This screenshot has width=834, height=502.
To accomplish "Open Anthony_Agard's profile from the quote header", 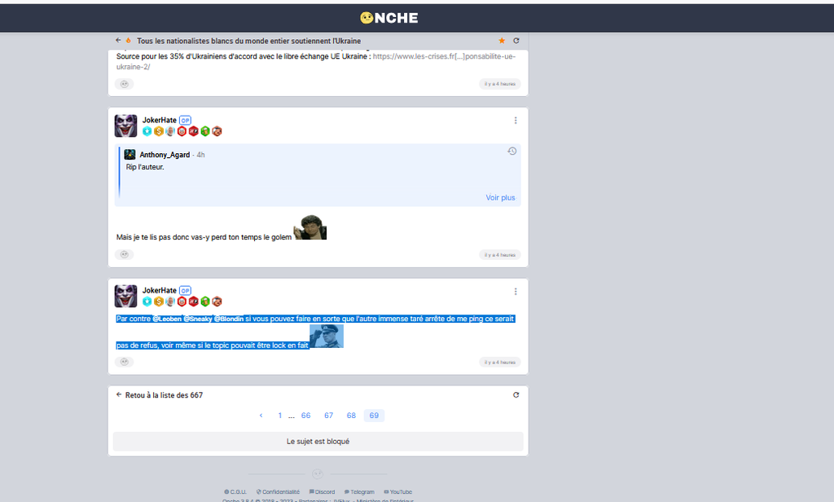I will [x=165, y=155].
